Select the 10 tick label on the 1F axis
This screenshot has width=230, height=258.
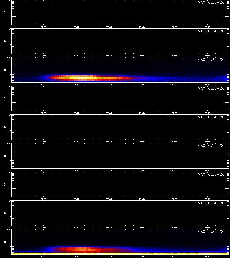pos(10,16)
